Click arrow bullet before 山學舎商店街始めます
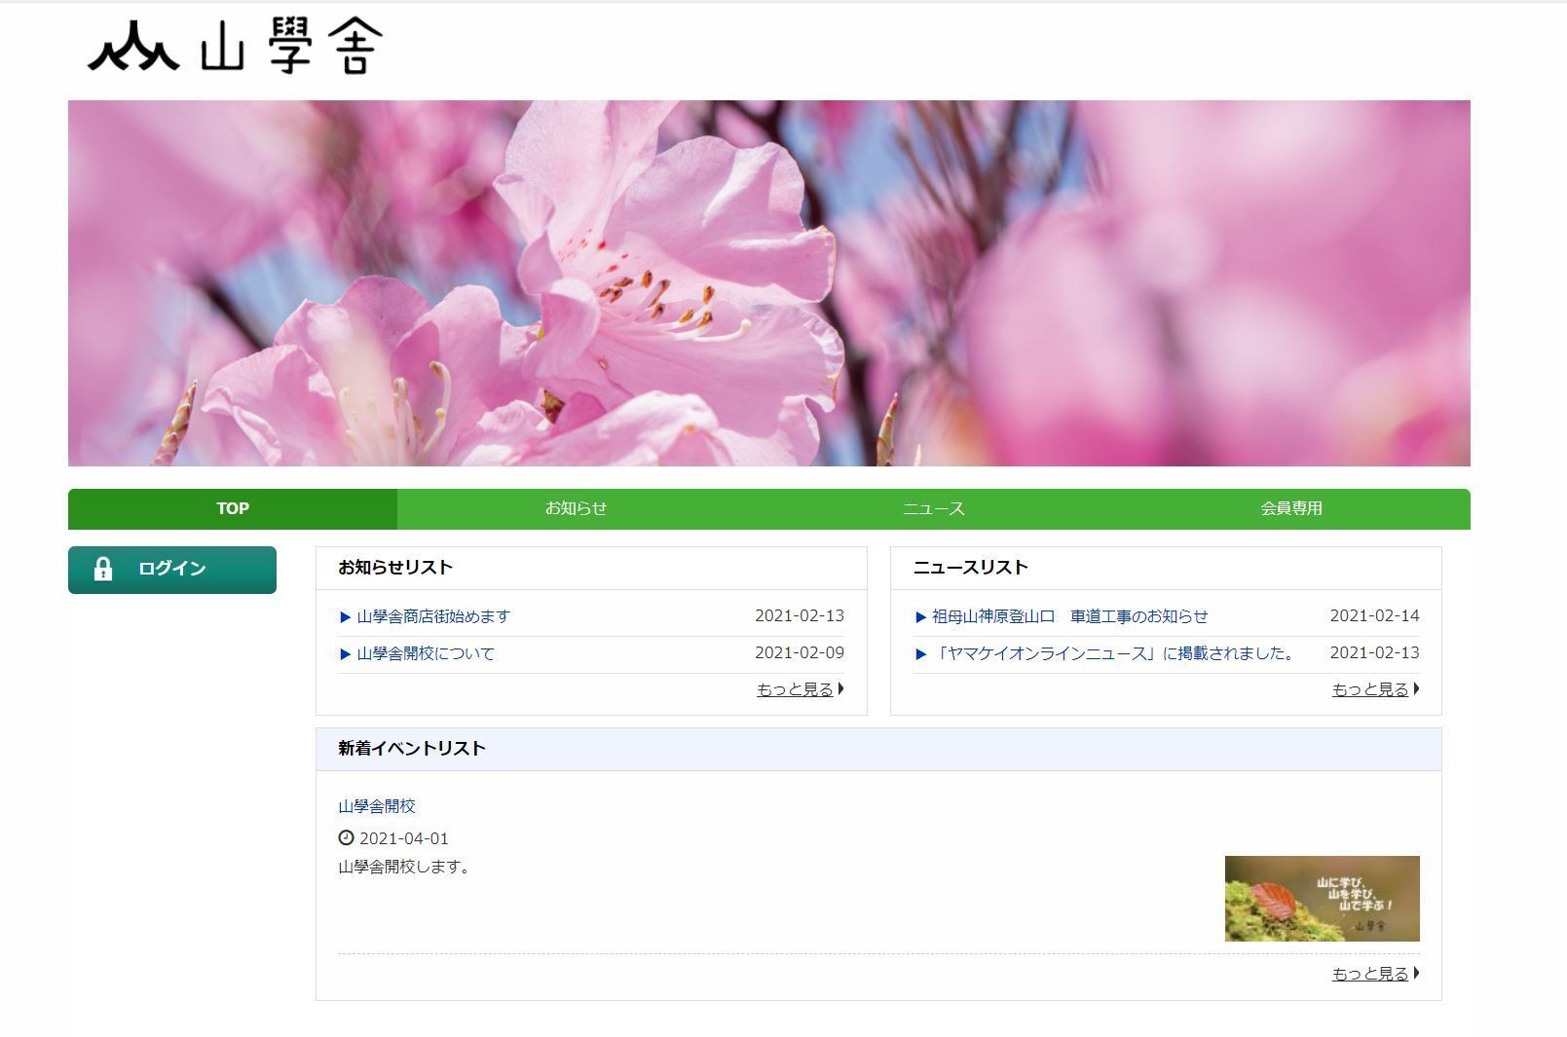The width and height of the screenshot is (1567, 1037). (345, 617)
